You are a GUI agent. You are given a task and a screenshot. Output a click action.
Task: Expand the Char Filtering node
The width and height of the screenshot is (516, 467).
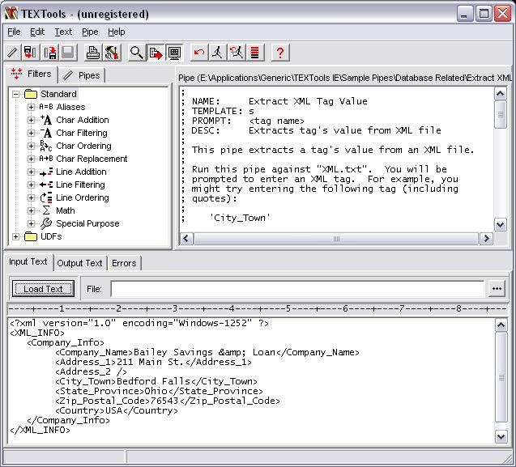coord(31,134)
